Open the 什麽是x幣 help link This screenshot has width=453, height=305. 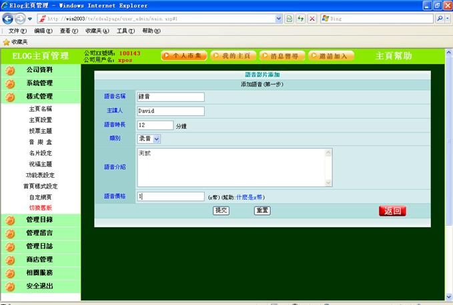[x=250, y=197]
